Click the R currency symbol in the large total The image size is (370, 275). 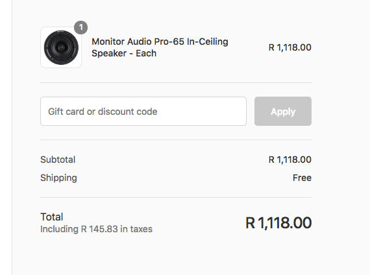pyautogui.click(x=250, y=223)
